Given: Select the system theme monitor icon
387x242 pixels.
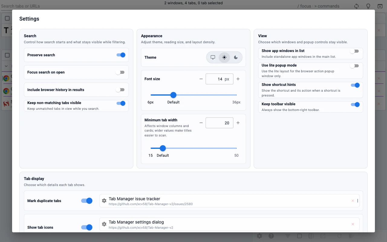Looking at the screenshot, I should coord(213,57).
